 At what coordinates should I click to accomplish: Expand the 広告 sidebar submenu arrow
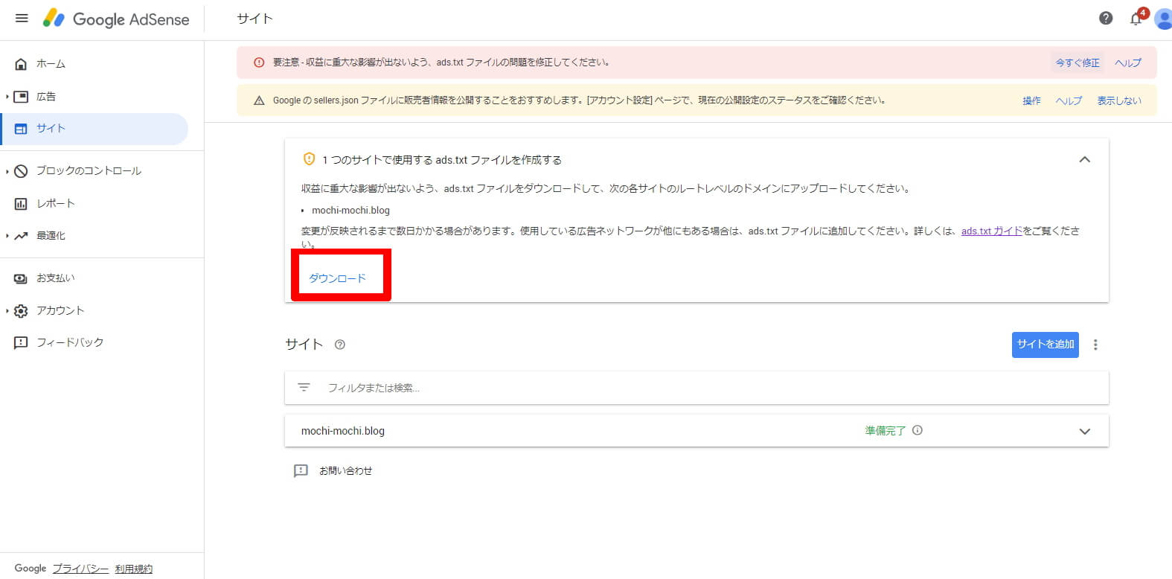pos(7,97)
